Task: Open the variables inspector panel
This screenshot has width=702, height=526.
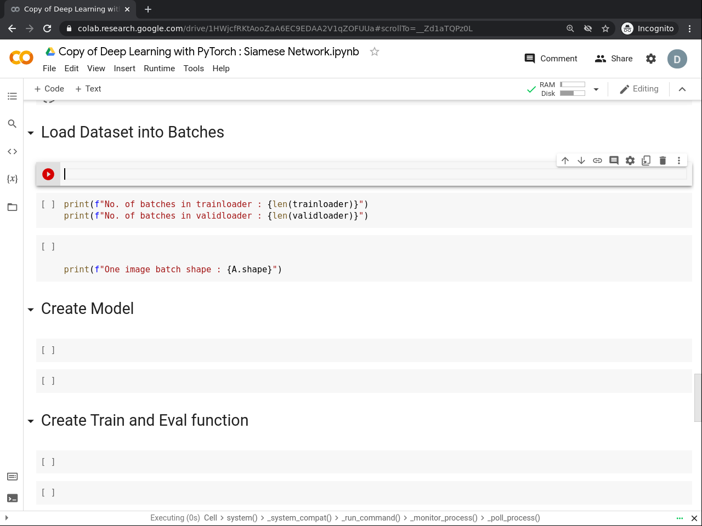Action: [x=12, y=179]
